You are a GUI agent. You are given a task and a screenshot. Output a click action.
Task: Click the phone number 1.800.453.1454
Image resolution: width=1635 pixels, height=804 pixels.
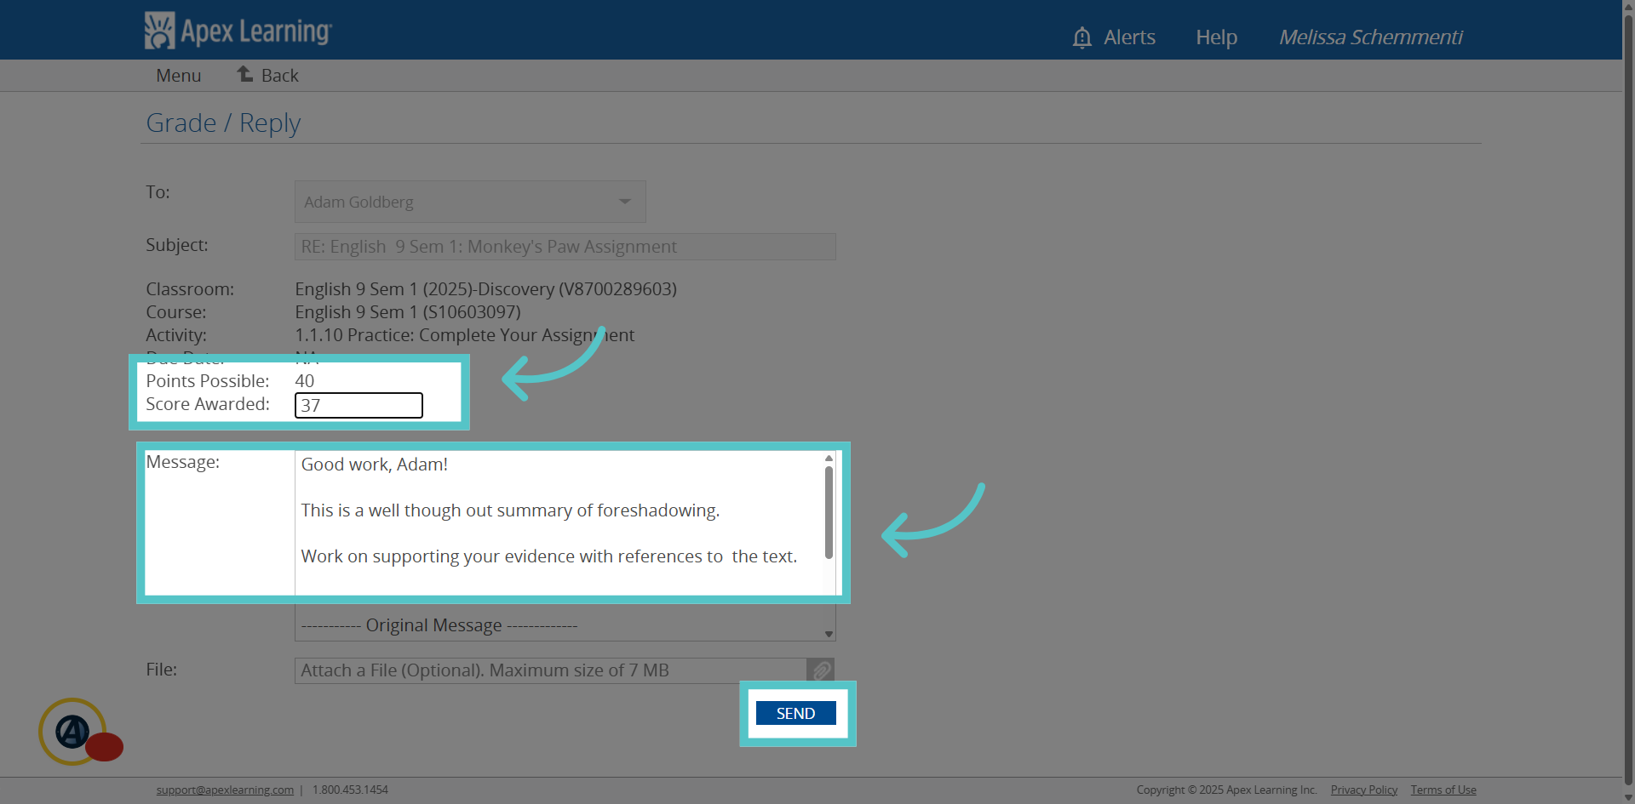click(350, 790)
